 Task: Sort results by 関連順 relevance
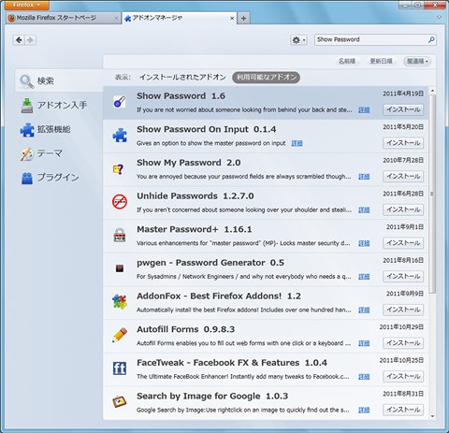click(417, 61)
